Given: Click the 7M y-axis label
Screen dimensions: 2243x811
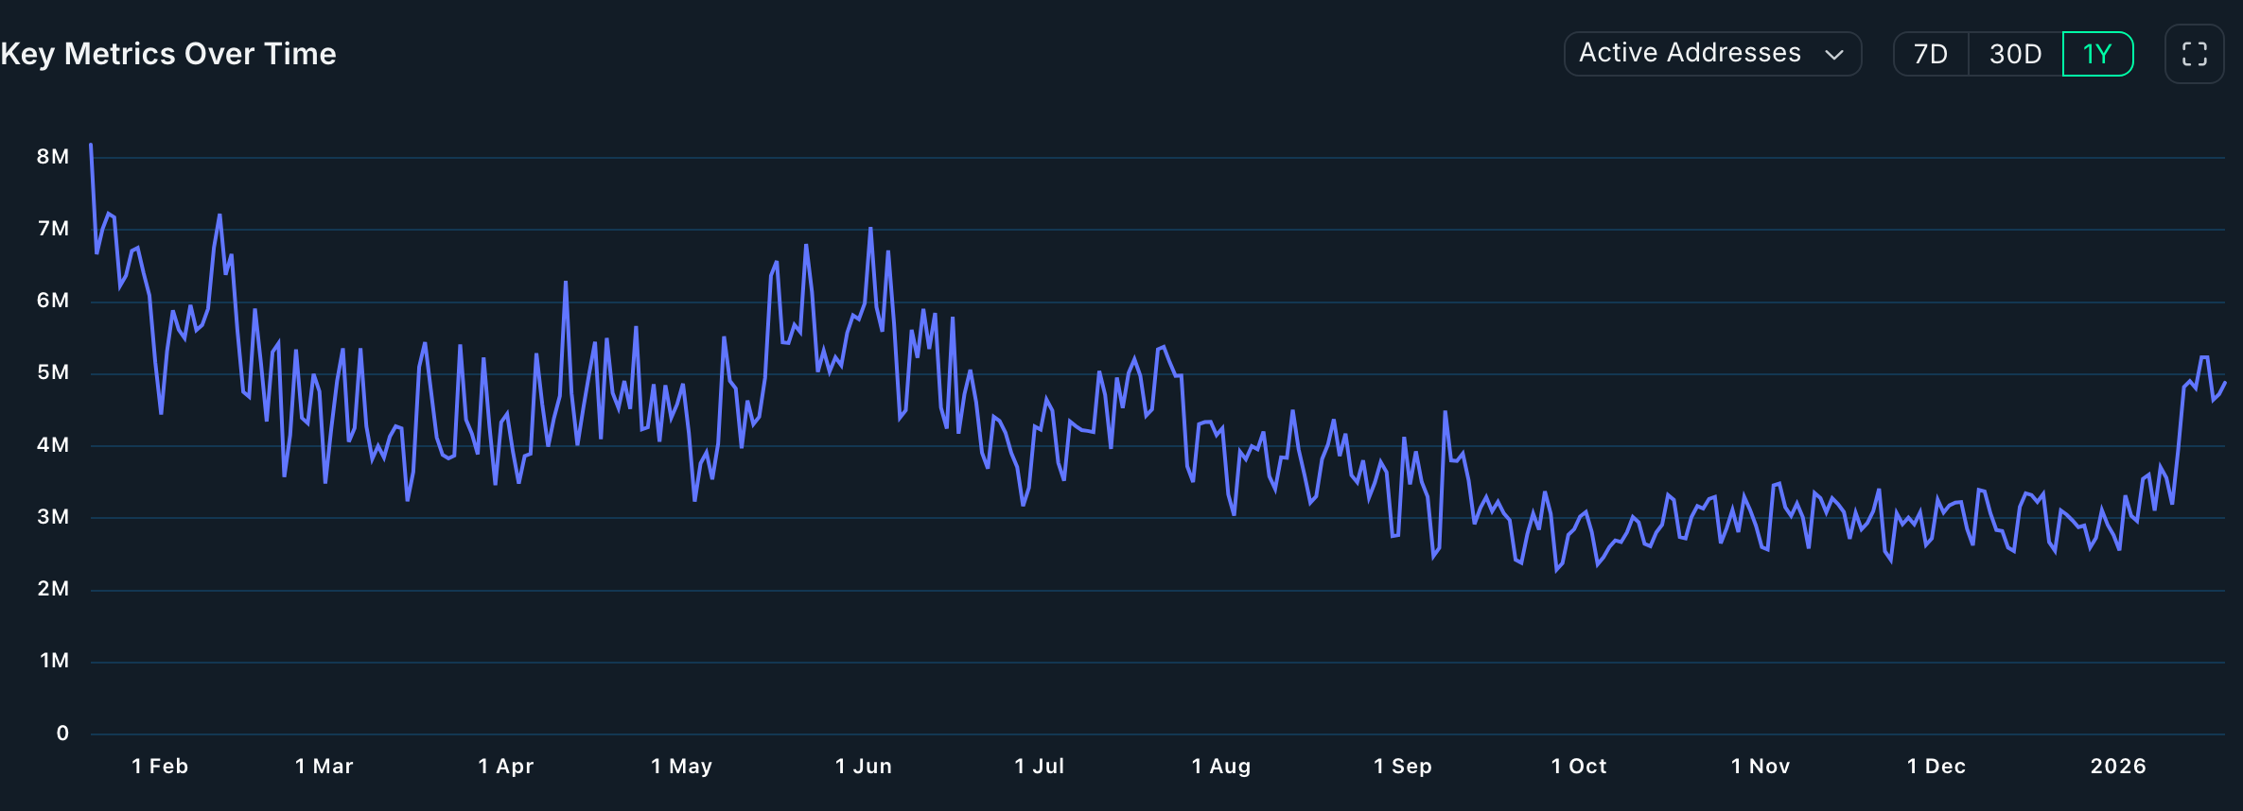Looking at the screenshot, I should (53, 229).
